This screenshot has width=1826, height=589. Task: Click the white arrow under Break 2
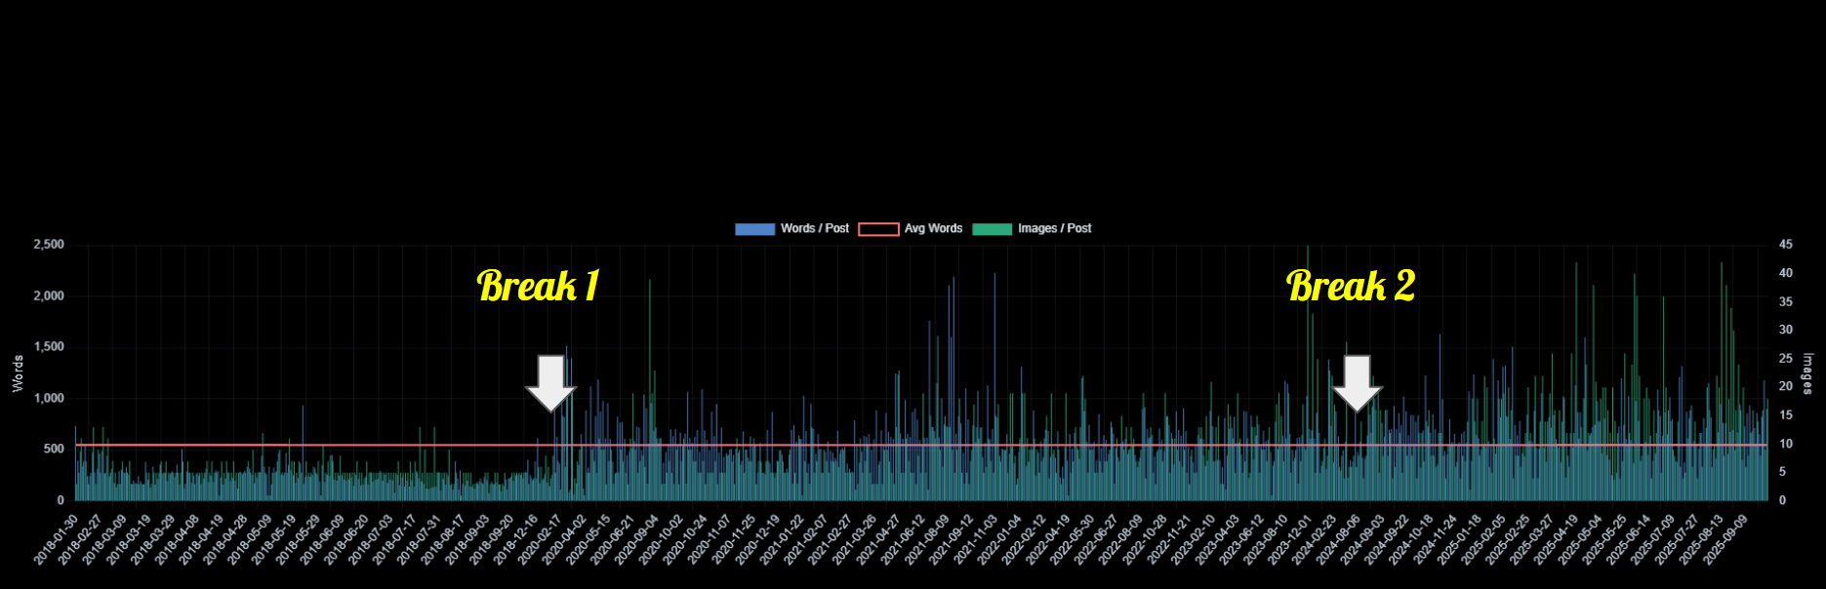[x=1358, y=382]
